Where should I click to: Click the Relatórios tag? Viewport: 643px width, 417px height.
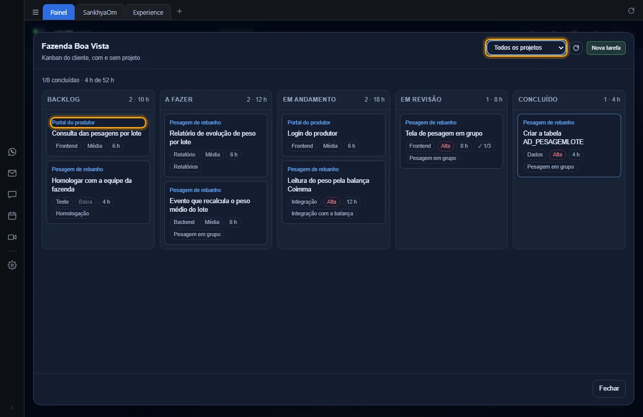[186, 167]
